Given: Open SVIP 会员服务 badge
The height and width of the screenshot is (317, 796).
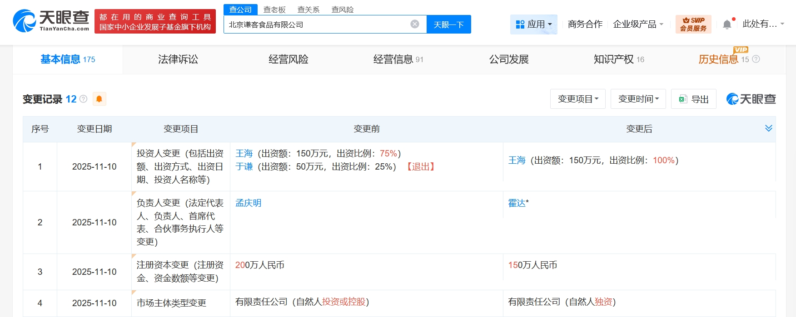Looking at the screenshot, I should [693, 24].
